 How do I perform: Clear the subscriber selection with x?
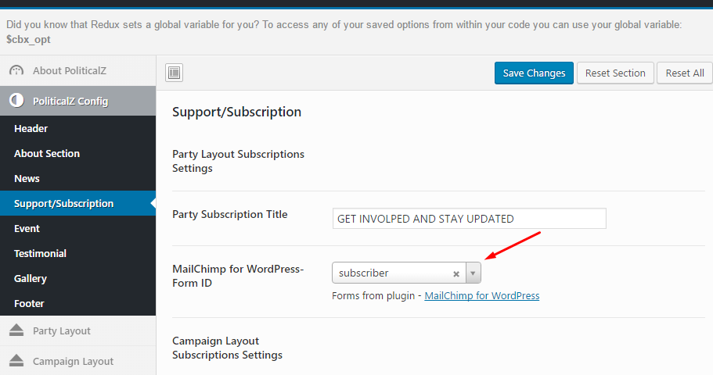click(456, 273)
